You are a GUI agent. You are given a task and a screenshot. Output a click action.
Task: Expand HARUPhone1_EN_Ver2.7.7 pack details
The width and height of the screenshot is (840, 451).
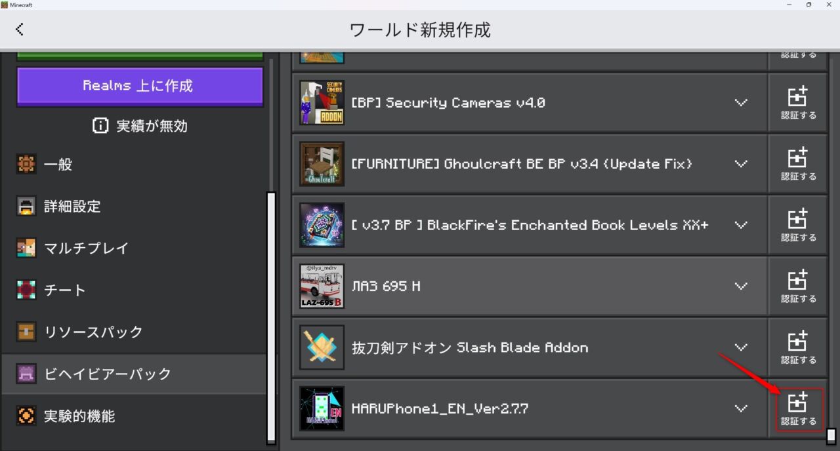coord(741,408)
